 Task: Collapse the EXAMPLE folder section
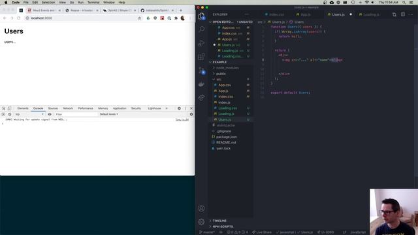coord(219,62)
